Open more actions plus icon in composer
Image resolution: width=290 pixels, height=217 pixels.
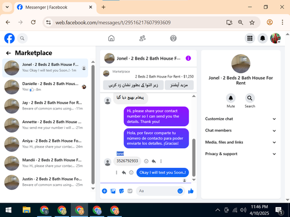coord(104,191)
